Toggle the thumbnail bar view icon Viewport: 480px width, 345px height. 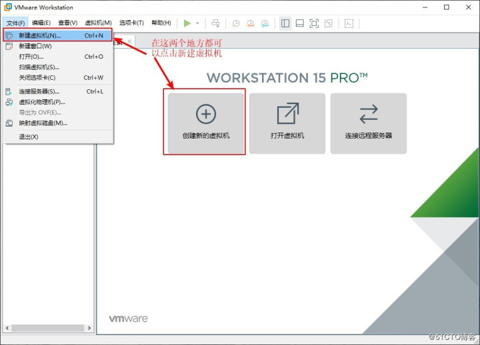click(300, 23)
